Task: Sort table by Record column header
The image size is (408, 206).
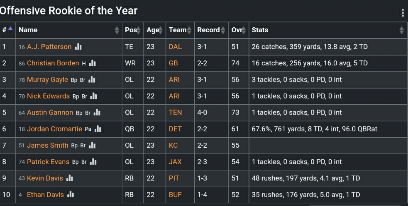Action: (x=208, y=30)
